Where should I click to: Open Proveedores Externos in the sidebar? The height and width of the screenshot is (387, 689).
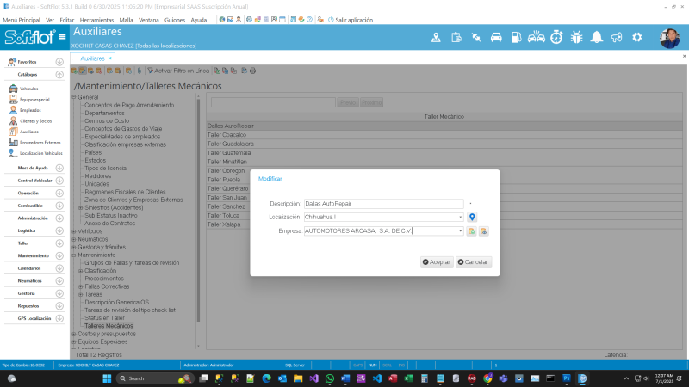pos(40,142)
